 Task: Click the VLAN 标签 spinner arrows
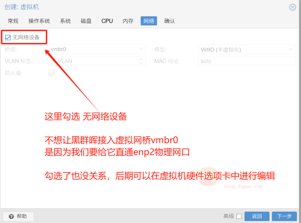(141, 61)
